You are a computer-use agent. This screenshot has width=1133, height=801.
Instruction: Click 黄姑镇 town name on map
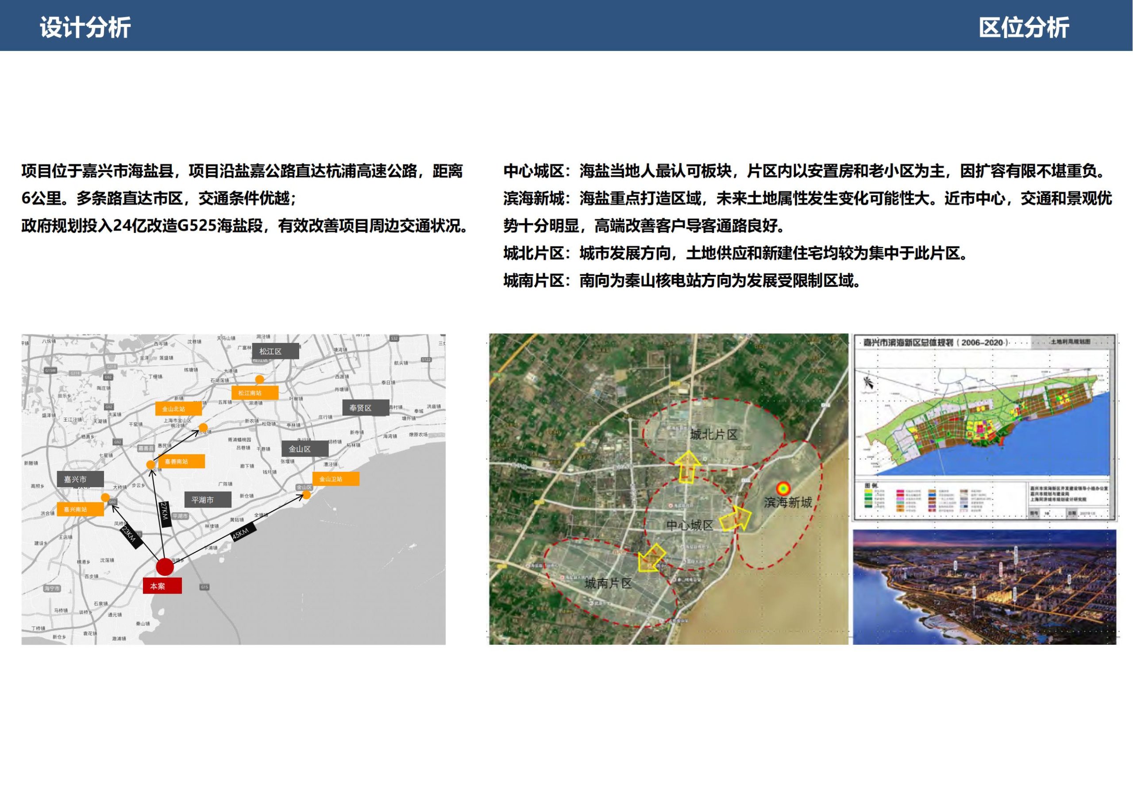237,520
